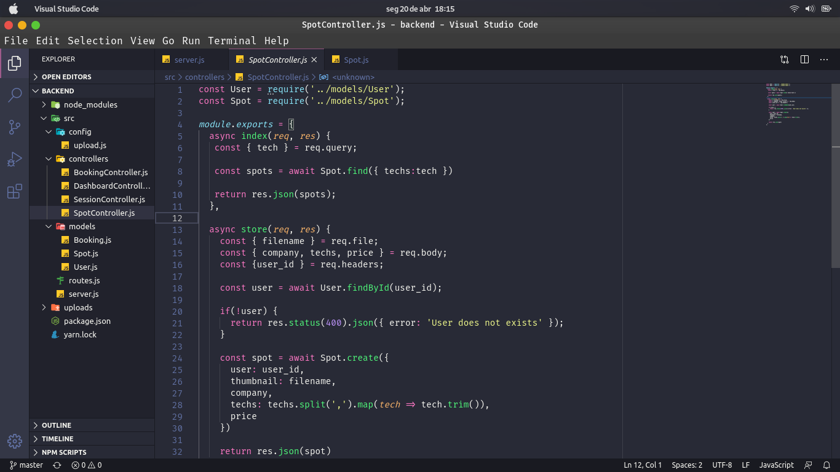The width and height of the screenshot is (840, 472).
Task: Click the code minimap preview
Action: click(x=798, y=104)
